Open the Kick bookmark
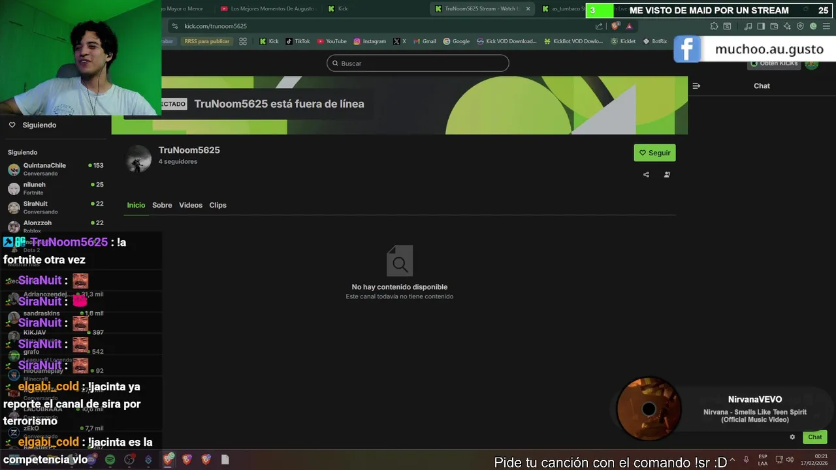 click(269, 41)
